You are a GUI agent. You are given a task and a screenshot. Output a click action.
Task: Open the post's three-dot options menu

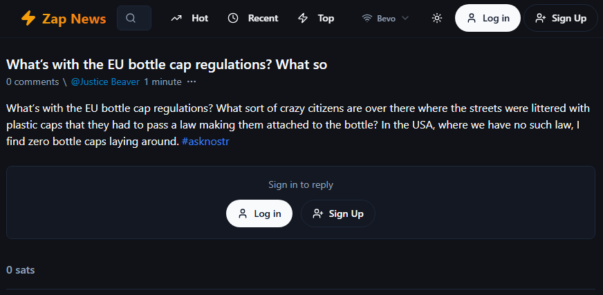pyautogui.click(x=192, y=82)
